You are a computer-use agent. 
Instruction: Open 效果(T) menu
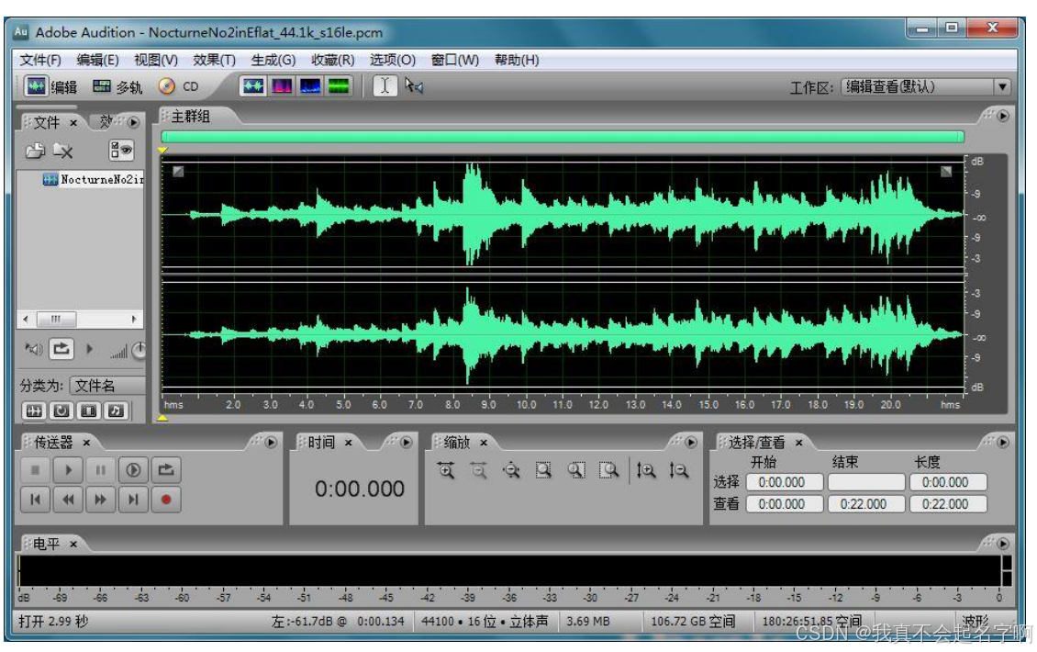coord(214,60)
